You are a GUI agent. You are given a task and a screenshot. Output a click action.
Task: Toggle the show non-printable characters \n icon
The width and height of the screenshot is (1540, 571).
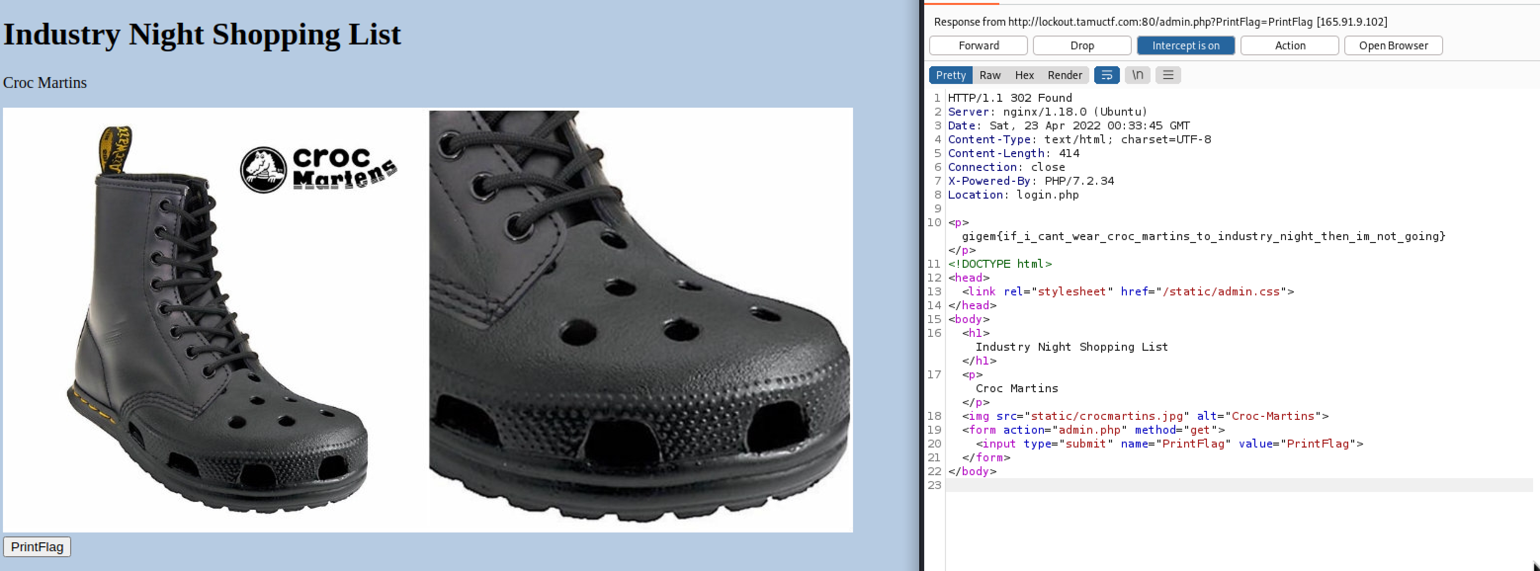click(x=1137, y=75)
